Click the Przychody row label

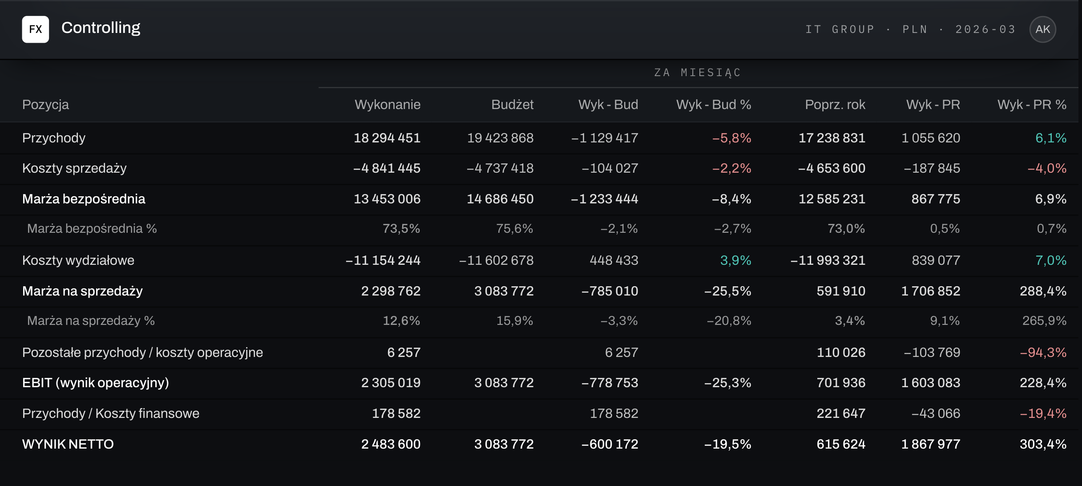[54, 138]
